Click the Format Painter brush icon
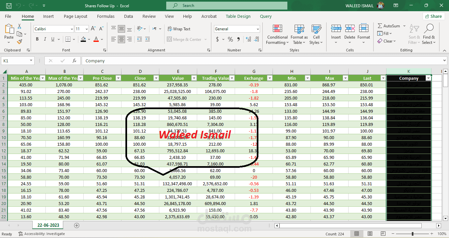Viewport: 449px width, 238px height. 19,42
